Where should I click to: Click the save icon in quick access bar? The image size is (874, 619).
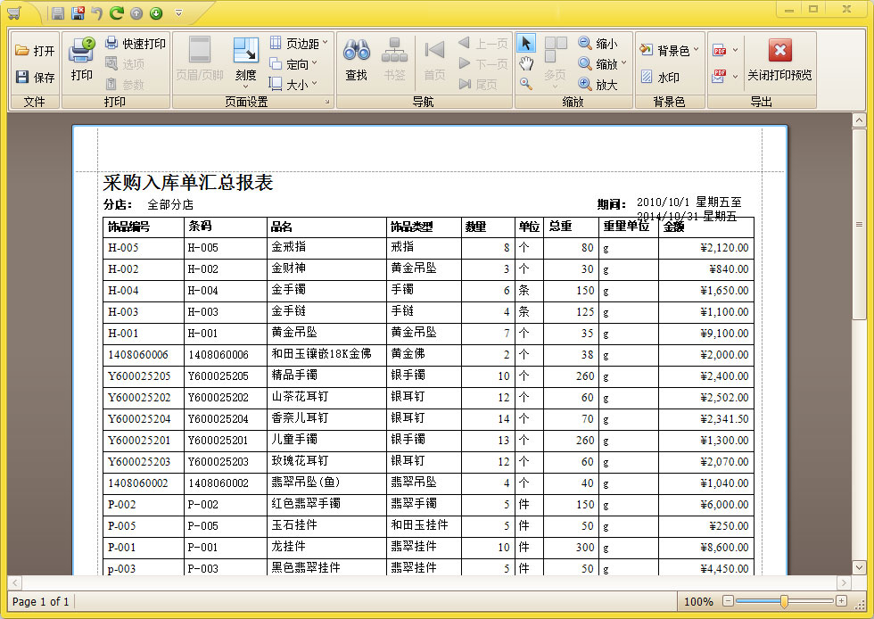[x=57, y=12]
